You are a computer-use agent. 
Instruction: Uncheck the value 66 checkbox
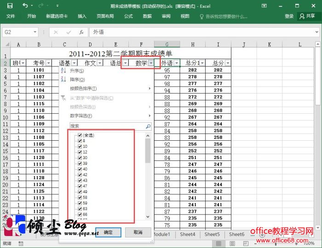tap(80, 215)
